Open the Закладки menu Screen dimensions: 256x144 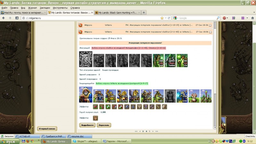pyautogui.click(x=45, y=7)
